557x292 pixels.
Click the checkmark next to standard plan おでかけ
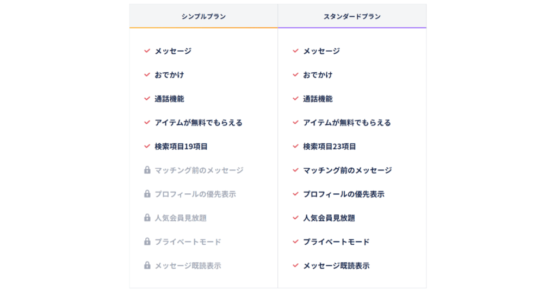pyautogui.click(x=295, y=74)
